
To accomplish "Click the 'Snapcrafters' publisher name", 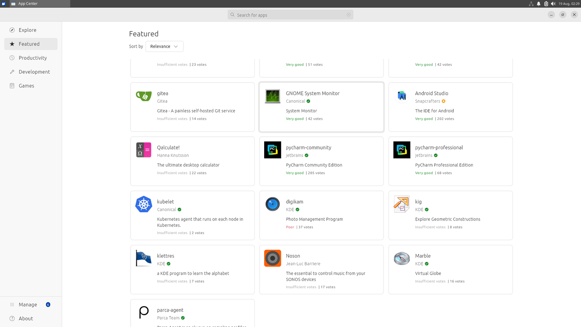I will [x=428, y=101].
